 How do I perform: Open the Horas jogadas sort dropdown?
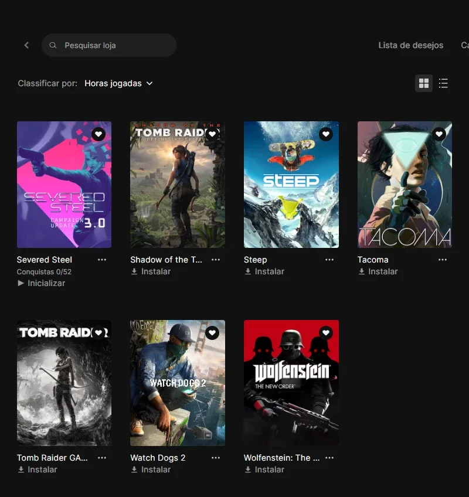(x=118, y=83)
